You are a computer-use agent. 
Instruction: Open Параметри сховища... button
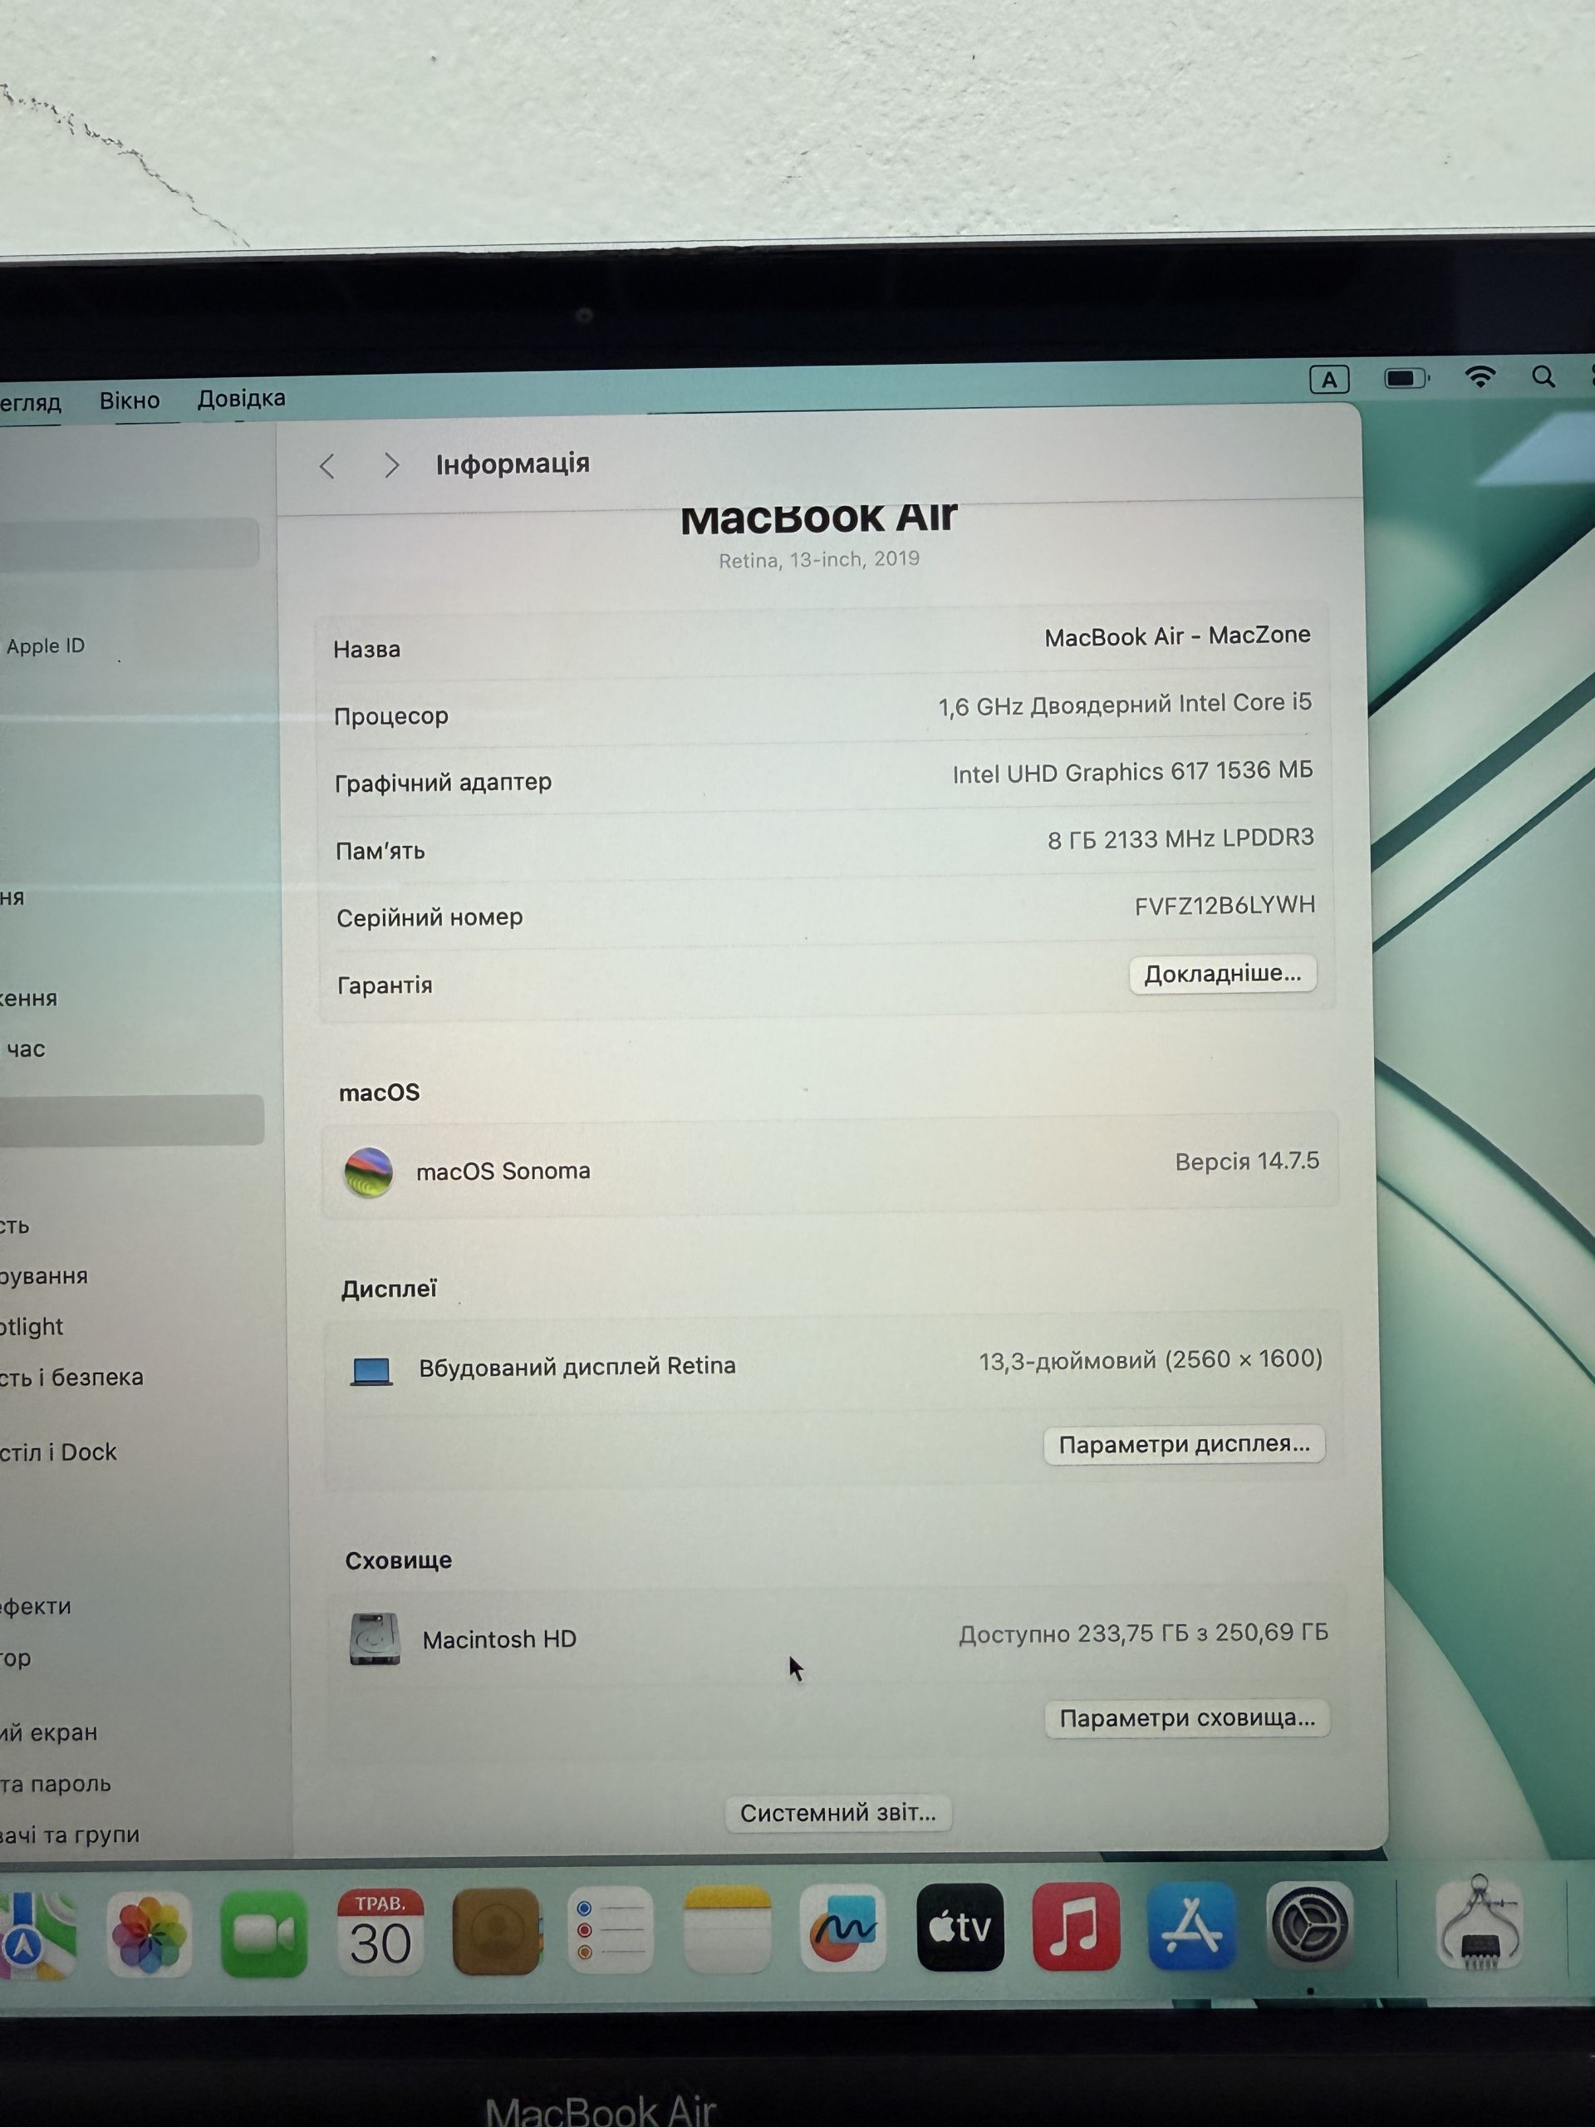1187,1718
